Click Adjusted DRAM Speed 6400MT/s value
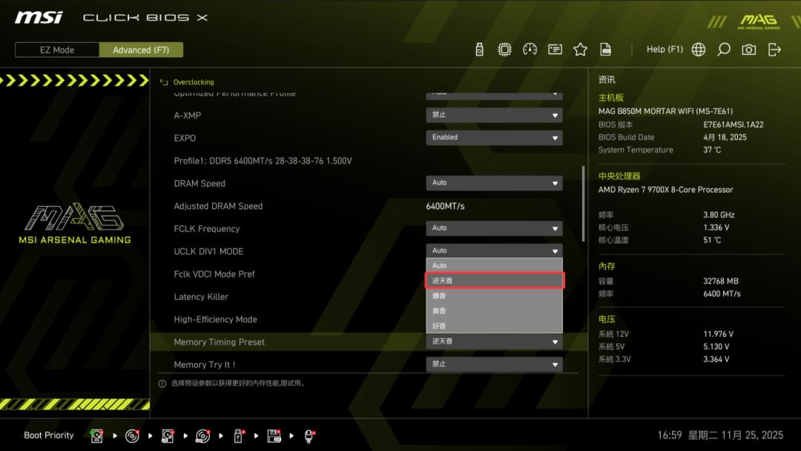This screenshot has width=801, height=451. [446, 206]
